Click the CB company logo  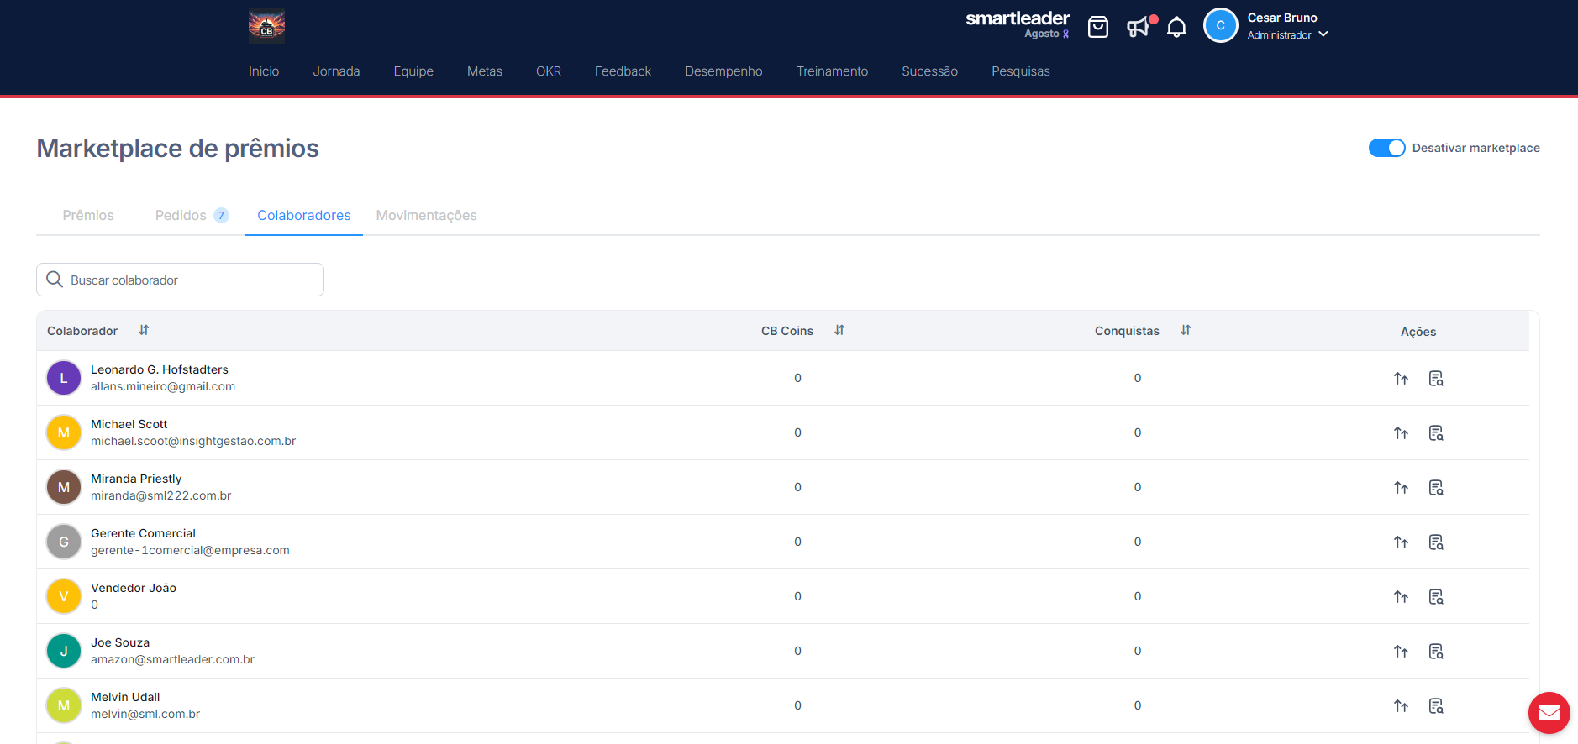click(266, 25)
